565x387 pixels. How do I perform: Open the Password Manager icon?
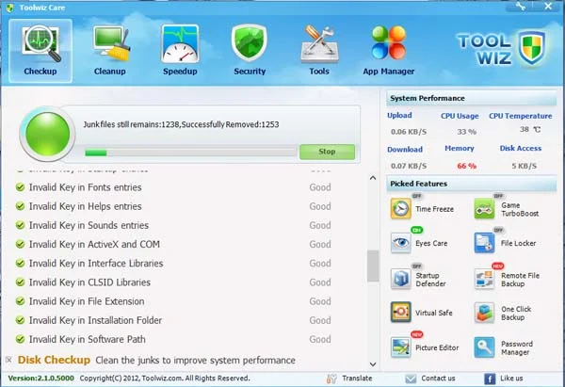[x=484, y=347]
